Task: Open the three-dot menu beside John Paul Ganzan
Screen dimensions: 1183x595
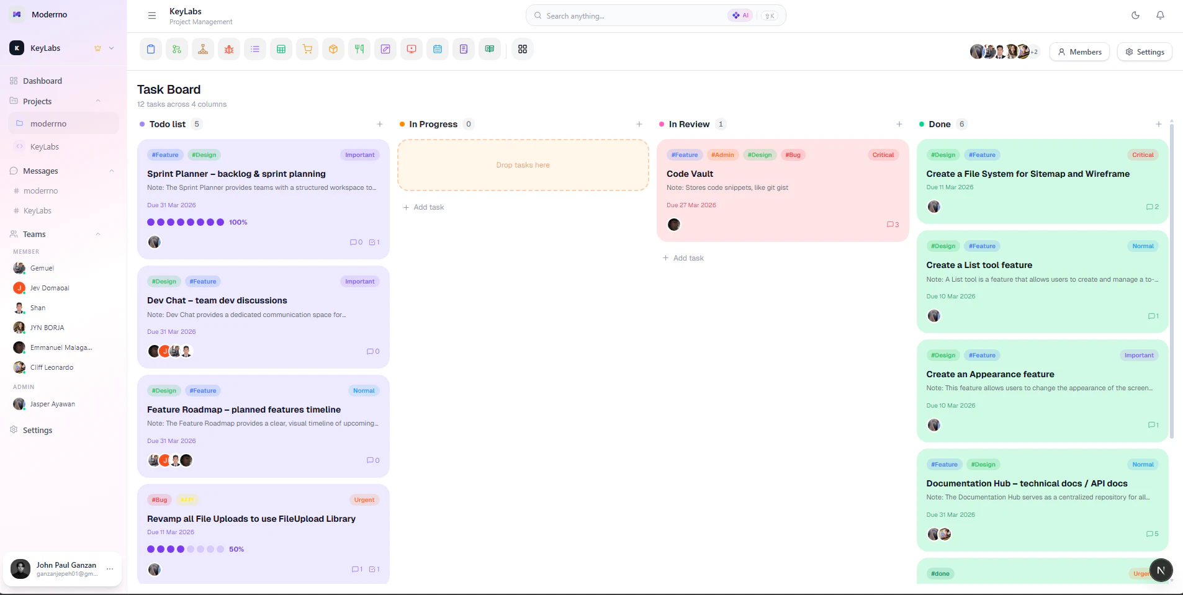Action: coord(110,568)
